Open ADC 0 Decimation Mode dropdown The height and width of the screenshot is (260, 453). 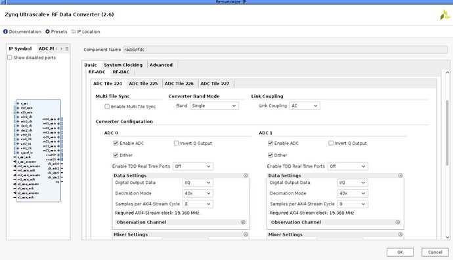click(198, 193)
